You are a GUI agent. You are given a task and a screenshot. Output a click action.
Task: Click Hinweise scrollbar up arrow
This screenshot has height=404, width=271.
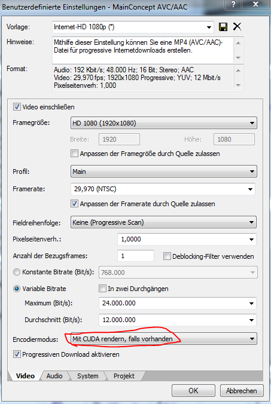click(238, 43)
